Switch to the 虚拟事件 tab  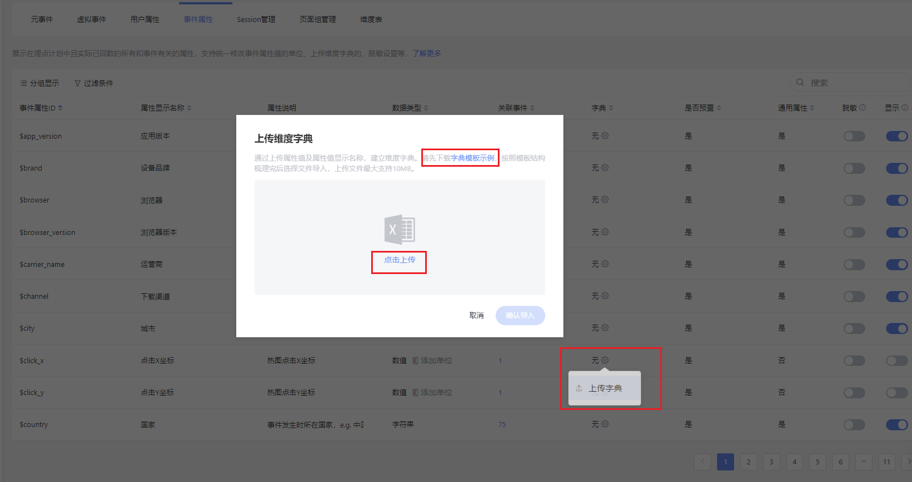(91, 19)
